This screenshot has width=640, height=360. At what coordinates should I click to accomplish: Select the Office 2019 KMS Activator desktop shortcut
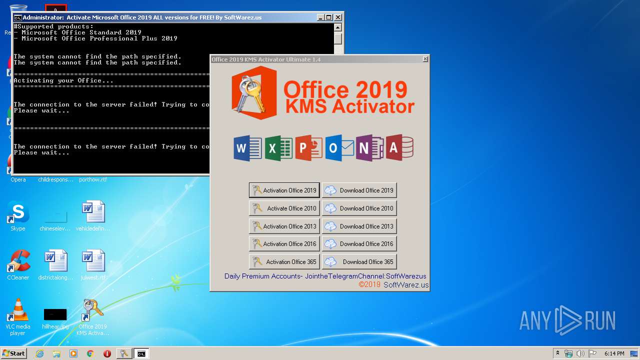93,317
